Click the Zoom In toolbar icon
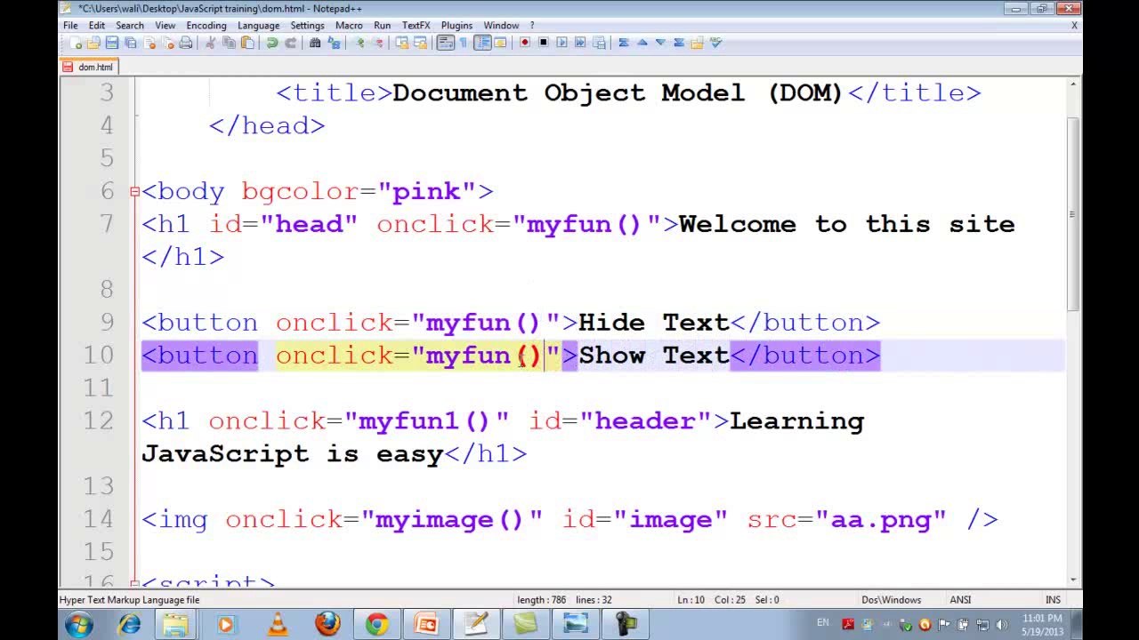1139x640 pixels. click(x=360, y=43)
